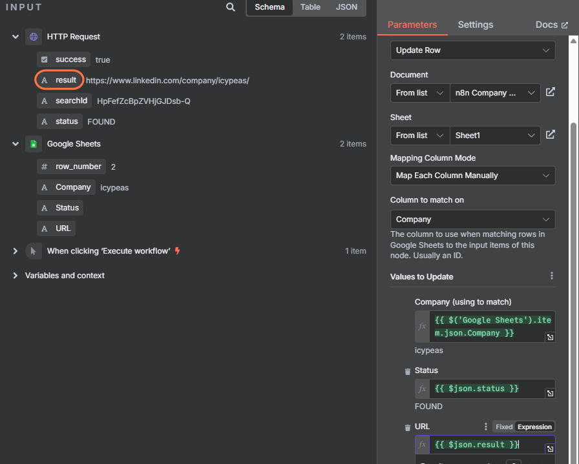Open the Parameters tab

[x=412, y=25]
